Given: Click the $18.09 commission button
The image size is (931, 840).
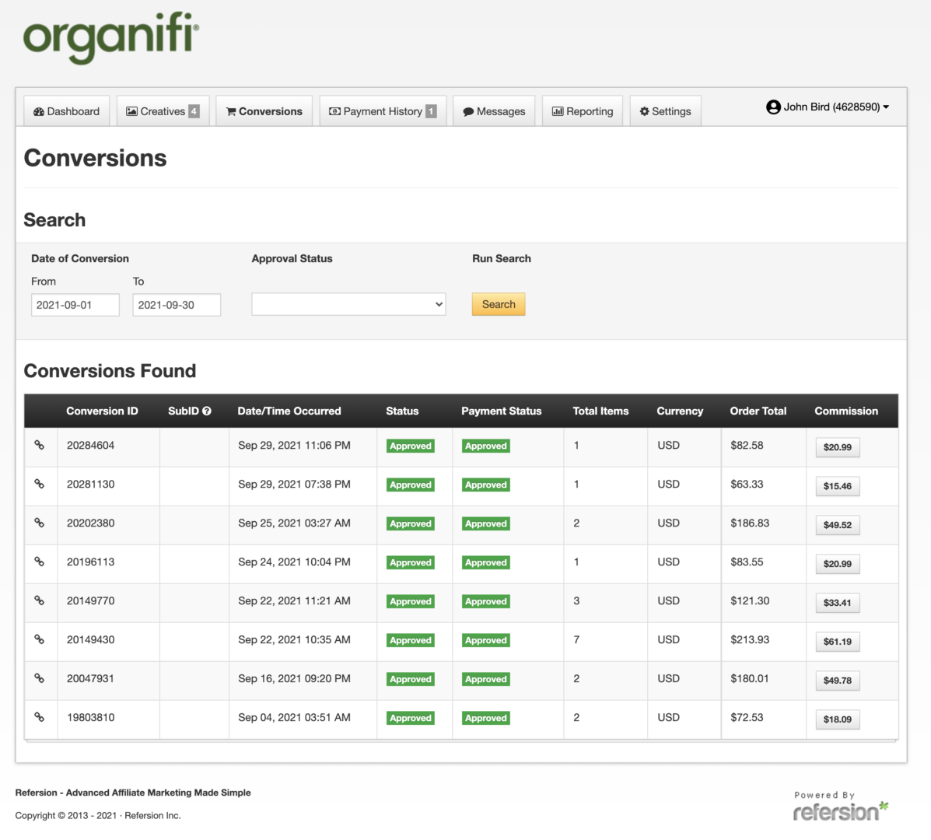Looking at the screenshot, I should 837,719.
